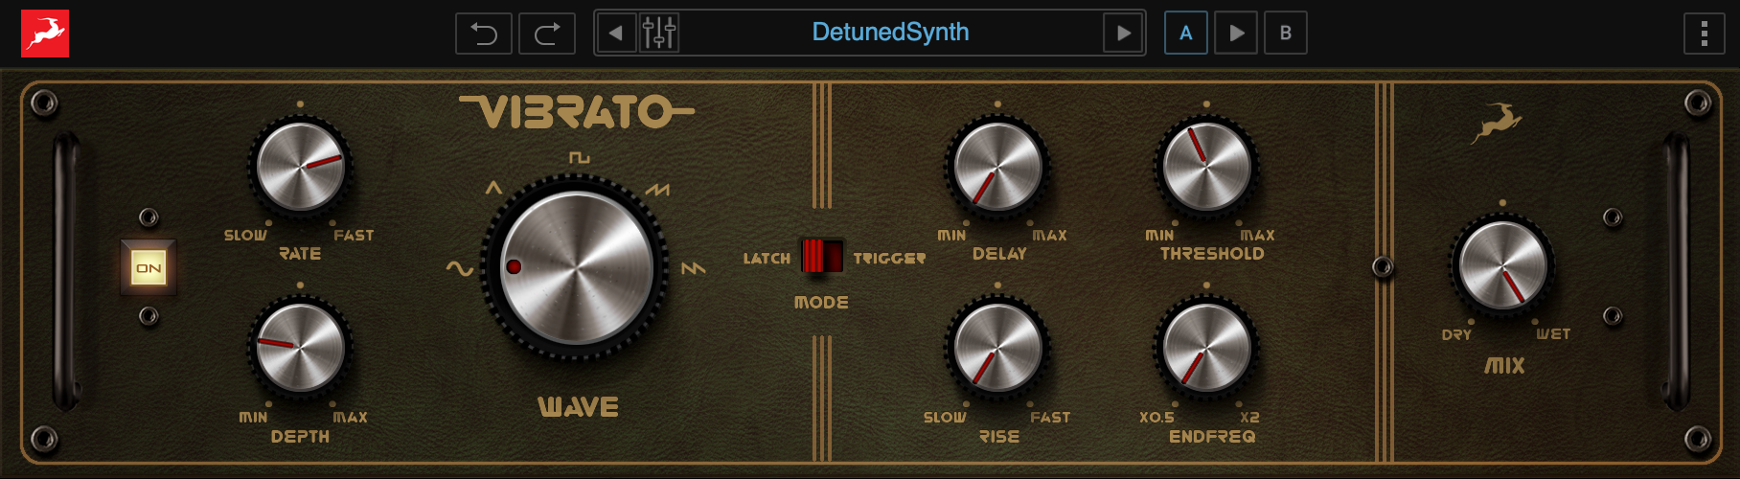The height and width of the screenshot is (479, 1740).
Task: Toggle the ON power switch
Action: (149, 268)
